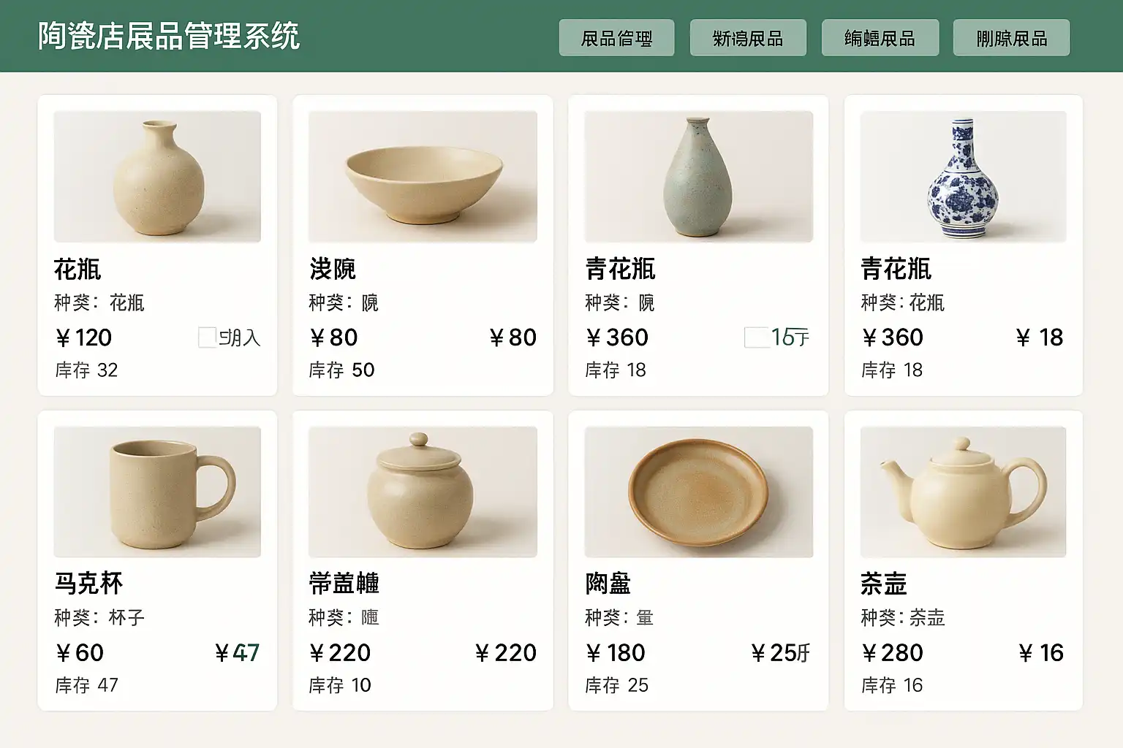The height and width of the screenshot is (748, 1123).
Task: Click the 陶盘 product title
Action: (x=608, y=584)
